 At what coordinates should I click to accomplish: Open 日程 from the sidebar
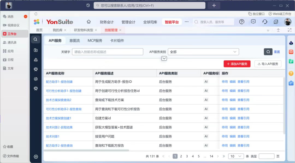11,60
